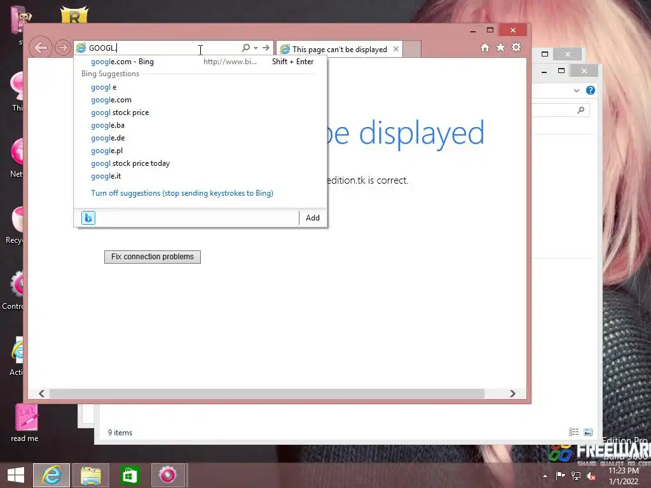Open the Favorites star icon
Image resolution: width=651 pixels, height=488 pixels.
pyautogui.click(x=501, y=47)
